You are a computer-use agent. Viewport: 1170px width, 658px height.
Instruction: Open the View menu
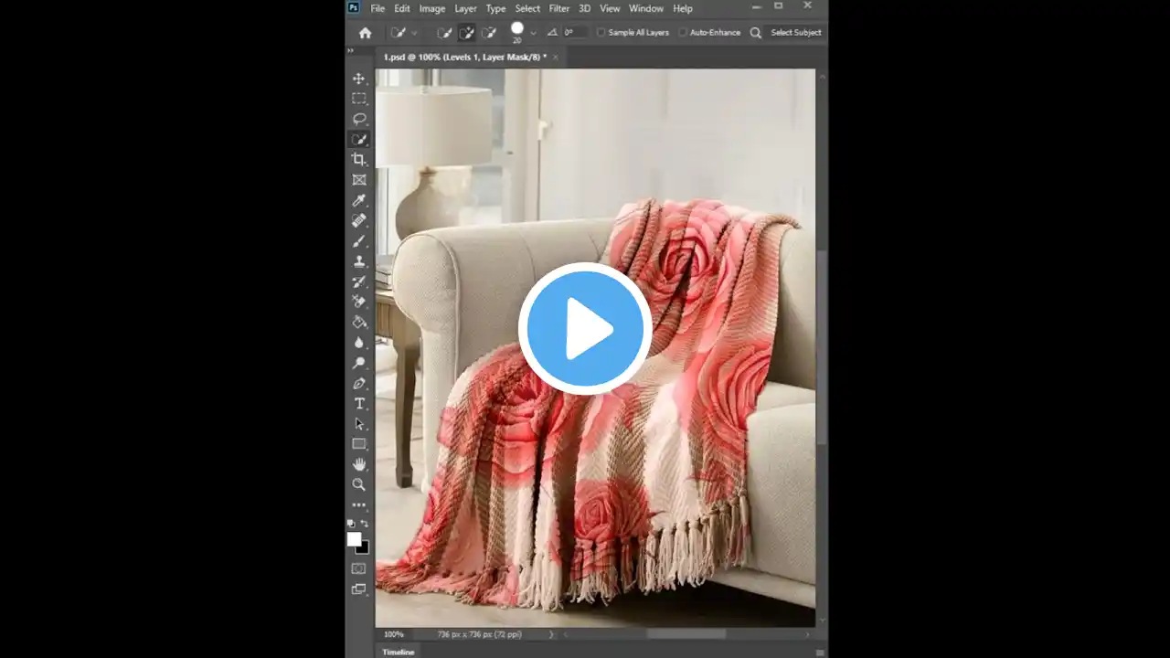tap(610, 8)
